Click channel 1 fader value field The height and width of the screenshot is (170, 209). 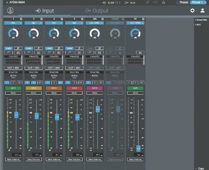pyautogui.click(x=16, y=155)
